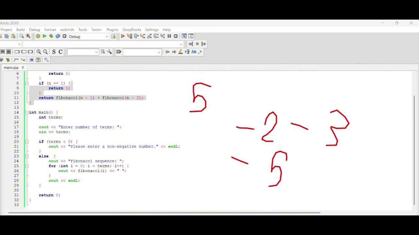Click line number 31 in the gutter
This screenshot has width=419, height=235.
tap(16, 195)
